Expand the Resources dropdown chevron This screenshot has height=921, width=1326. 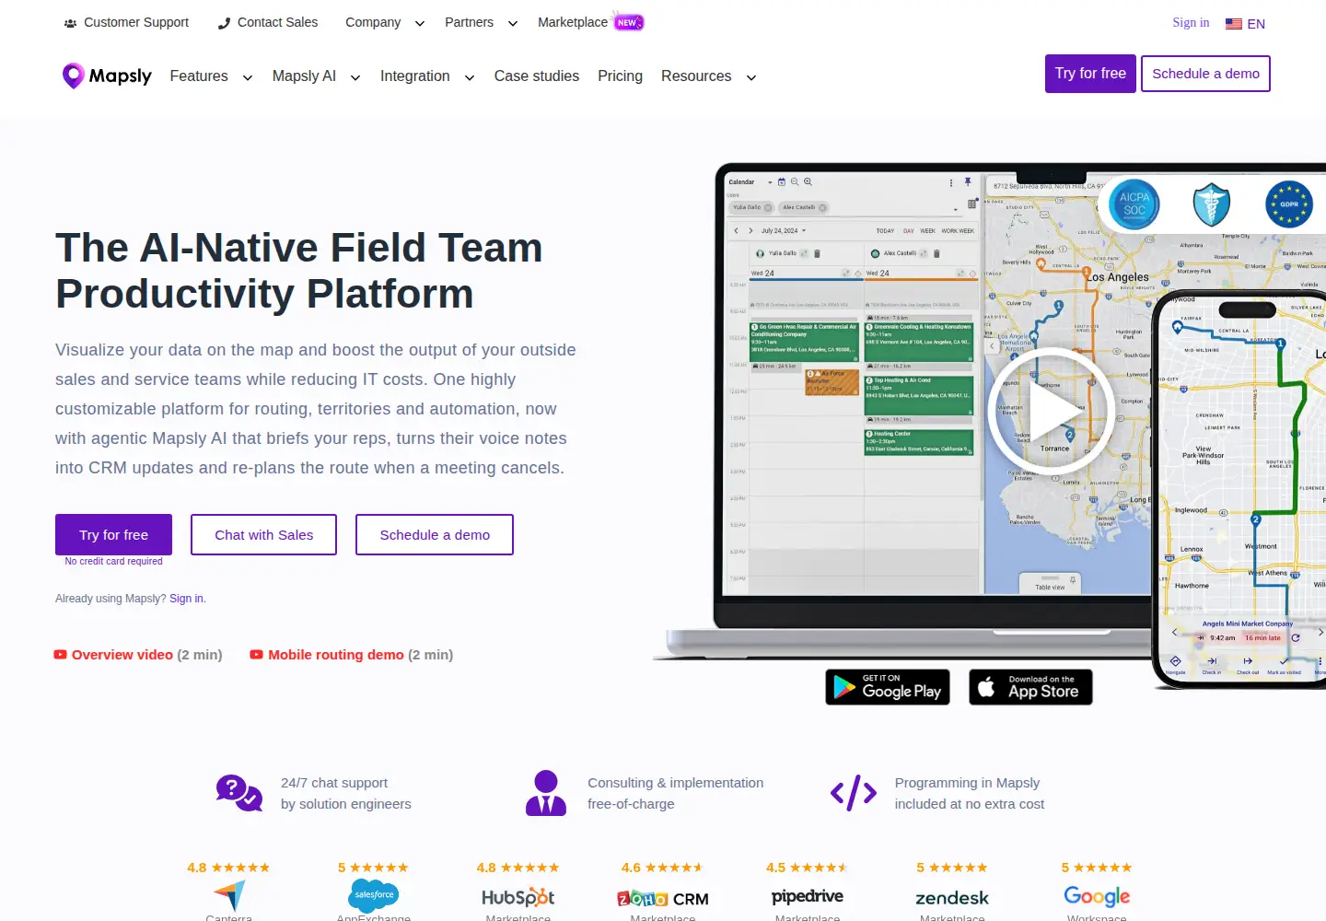751,78
